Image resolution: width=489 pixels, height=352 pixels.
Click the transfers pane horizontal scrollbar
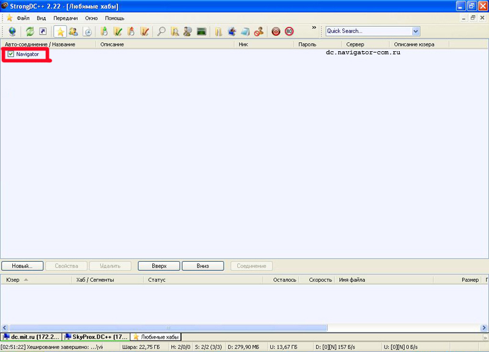(x=244, y=328)
